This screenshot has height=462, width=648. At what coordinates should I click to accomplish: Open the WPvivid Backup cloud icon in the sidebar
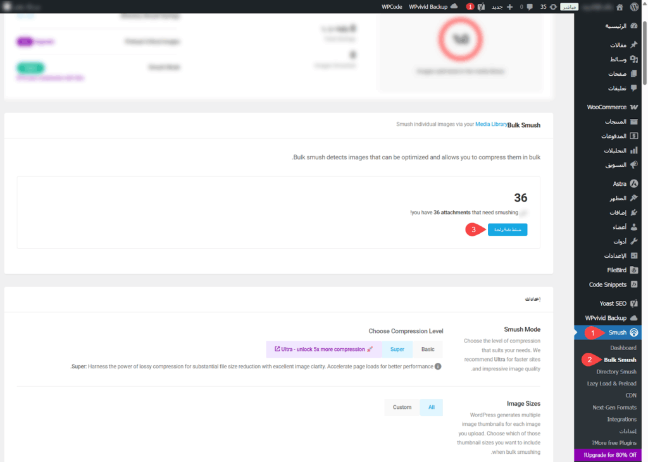[634, 318]
